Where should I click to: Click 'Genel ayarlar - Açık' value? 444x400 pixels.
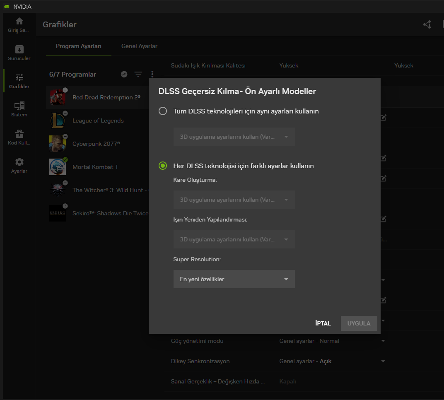(305, 361)
